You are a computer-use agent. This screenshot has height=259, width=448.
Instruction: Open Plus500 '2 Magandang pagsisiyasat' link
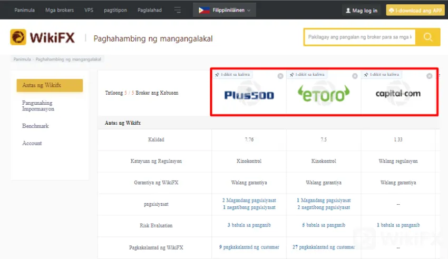(x=249, y=201)
